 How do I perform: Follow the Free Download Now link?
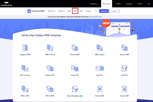[96, 17]
